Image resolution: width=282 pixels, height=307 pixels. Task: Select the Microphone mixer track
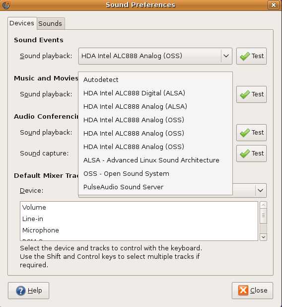139,230
